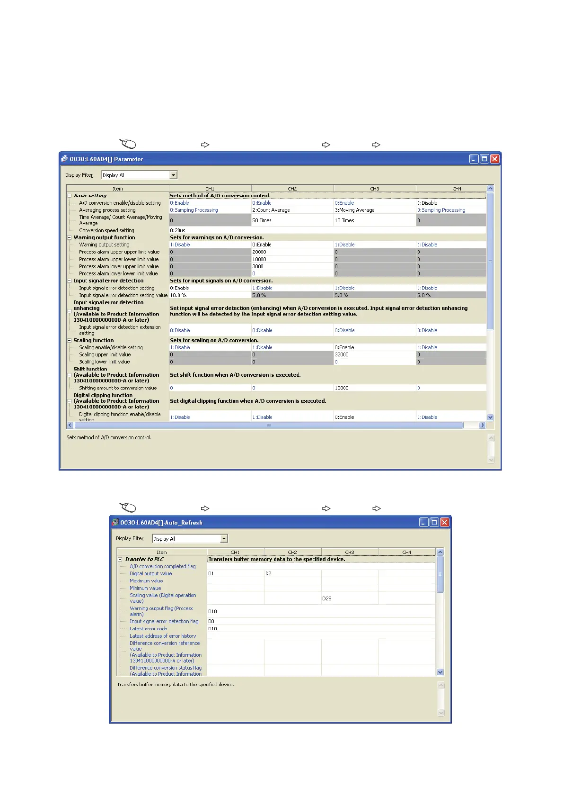
Task: Click the '18000' process alarm cell
Action: click(x=292, y=259)
